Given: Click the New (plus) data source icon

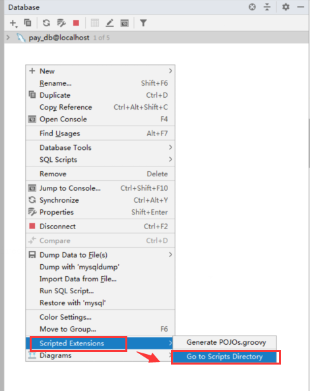Looking at the screenshot, I should (x=13, y=23).
